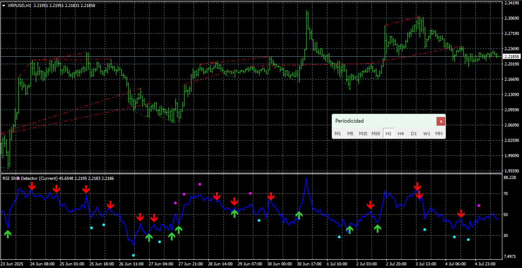Change timeframe to M15
The width and height of the screenshot is (522, 268).
[363, 133]
